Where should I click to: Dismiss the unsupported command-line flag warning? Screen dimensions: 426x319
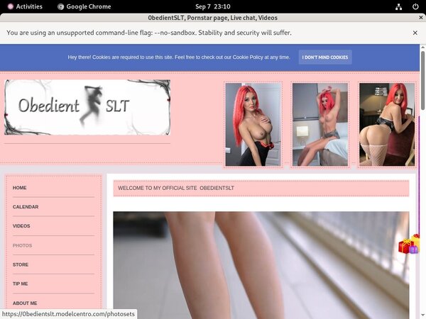coord(415,33)
